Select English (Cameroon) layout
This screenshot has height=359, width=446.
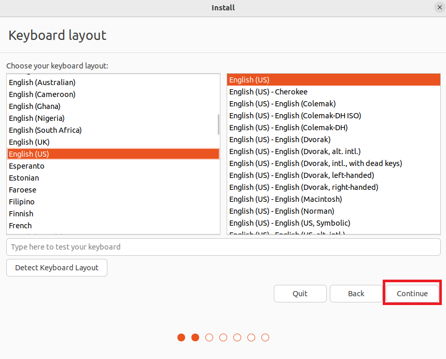[113, 94]
